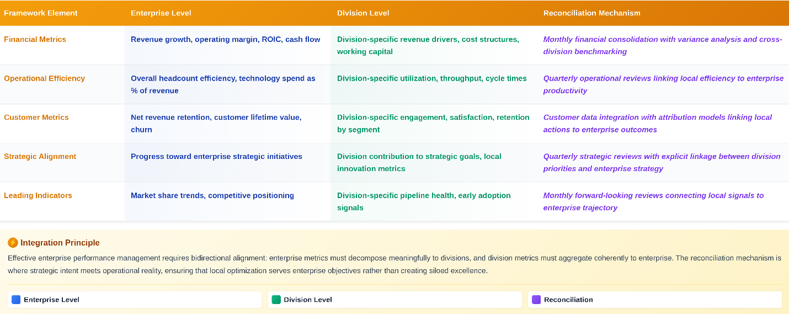Click the Division Level column header
The width and height of the screenshot is (789, 314).
coord(363,13)
